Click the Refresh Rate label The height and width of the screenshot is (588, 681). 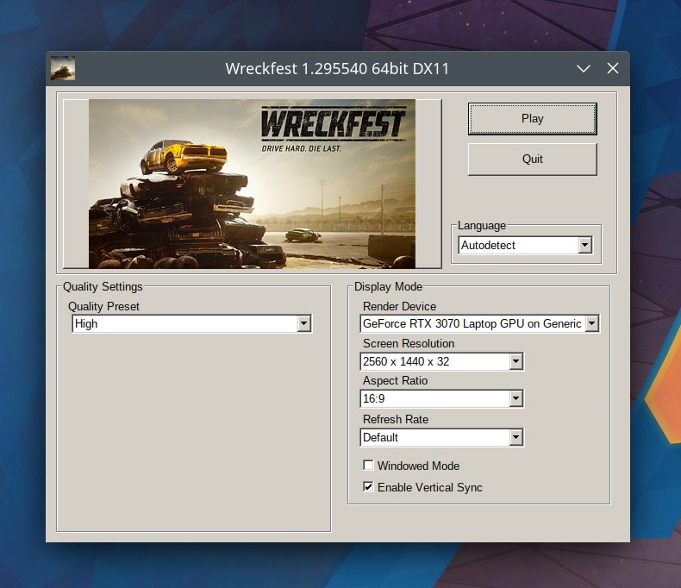click(x=396, y=419)
